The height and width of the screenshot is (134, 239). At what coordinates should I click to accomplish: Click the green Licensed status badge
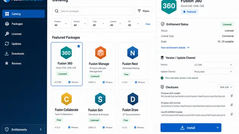pos(227,24)
